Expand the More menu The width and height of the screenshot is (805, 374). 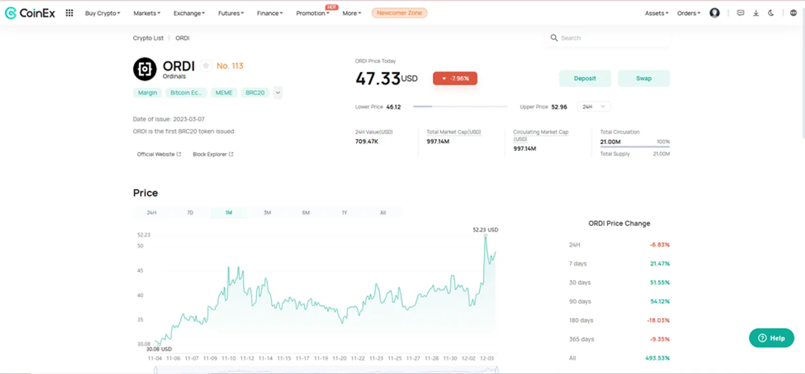(352, 14)
